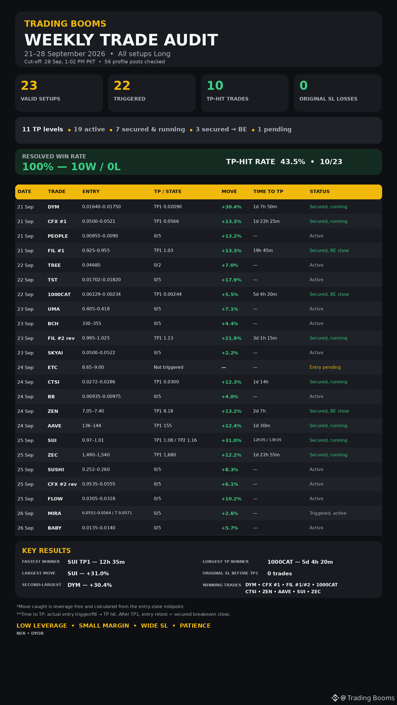Click the TRADING BOOMS title text

click(65, 24)
